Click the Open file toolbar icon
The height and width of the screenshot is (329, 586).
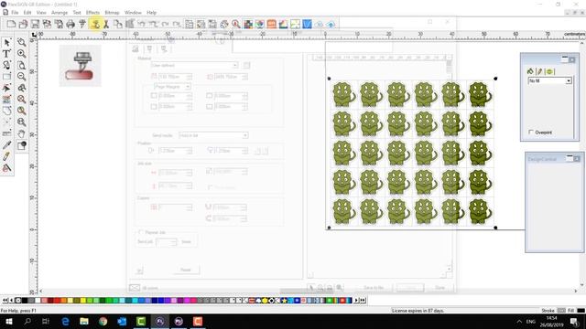pyautogui.click(x=23, y=25)
